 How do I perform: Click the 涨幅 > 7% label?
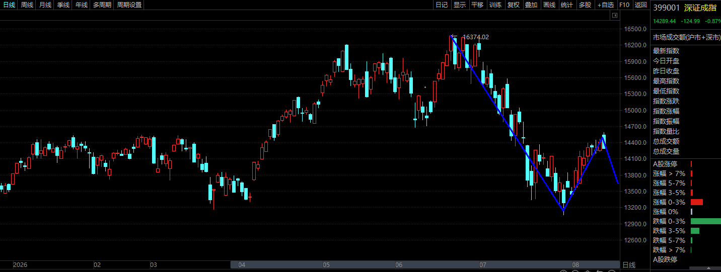point(669,173)
